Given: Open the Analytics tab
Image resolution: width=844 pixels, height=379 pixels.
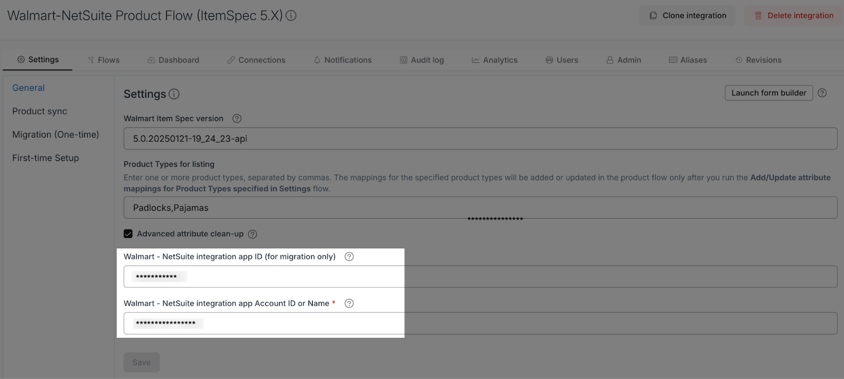Looking at the screenshot, I should [x=495, y=60].
